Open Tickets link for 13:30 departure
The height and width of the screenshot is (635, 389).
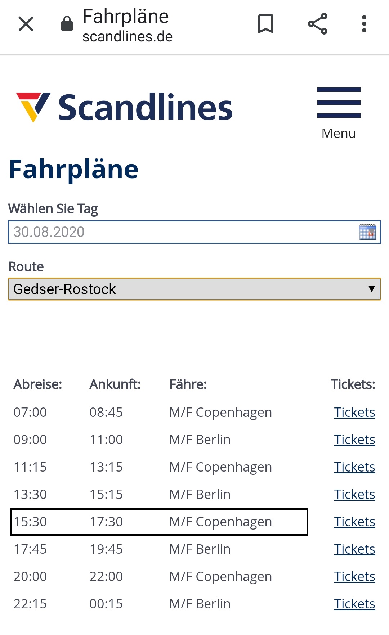[x=354, y=494]
